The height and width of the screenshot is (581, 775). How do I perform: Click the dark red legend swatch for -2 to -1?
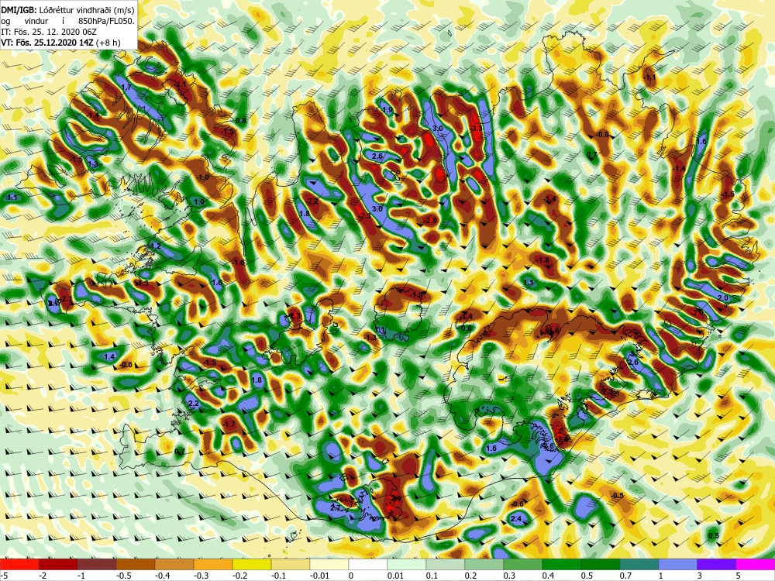coord(58,564)
